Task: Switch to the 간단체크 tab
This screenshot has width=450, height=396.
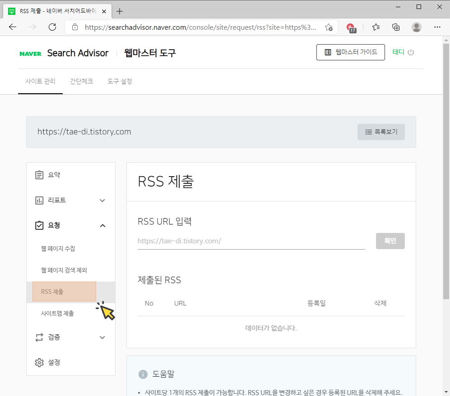Action: (81, 82)
